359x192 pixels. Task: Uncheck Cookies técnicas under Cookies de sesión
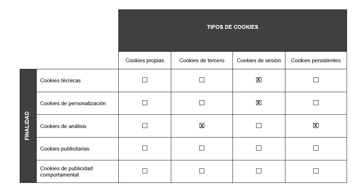point(259,80)
